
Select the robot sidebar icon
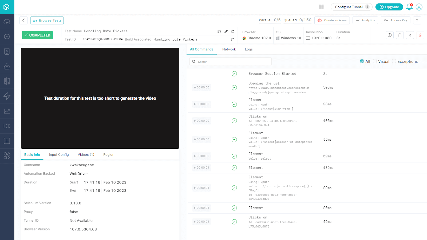pyautogui.click(x=7, y=66)
